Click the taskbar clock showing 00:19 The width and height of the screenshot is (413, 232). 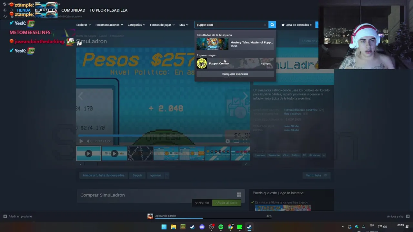[x=400, y=225]
